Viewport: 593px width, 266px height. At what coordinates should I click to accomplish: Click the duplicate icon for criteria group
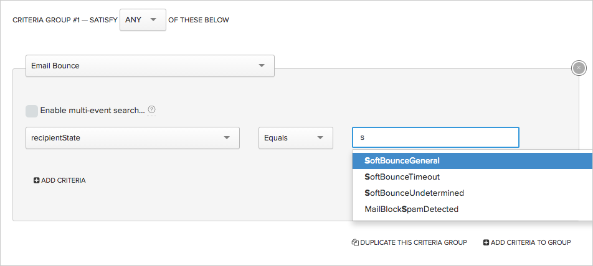pos(354,242)
